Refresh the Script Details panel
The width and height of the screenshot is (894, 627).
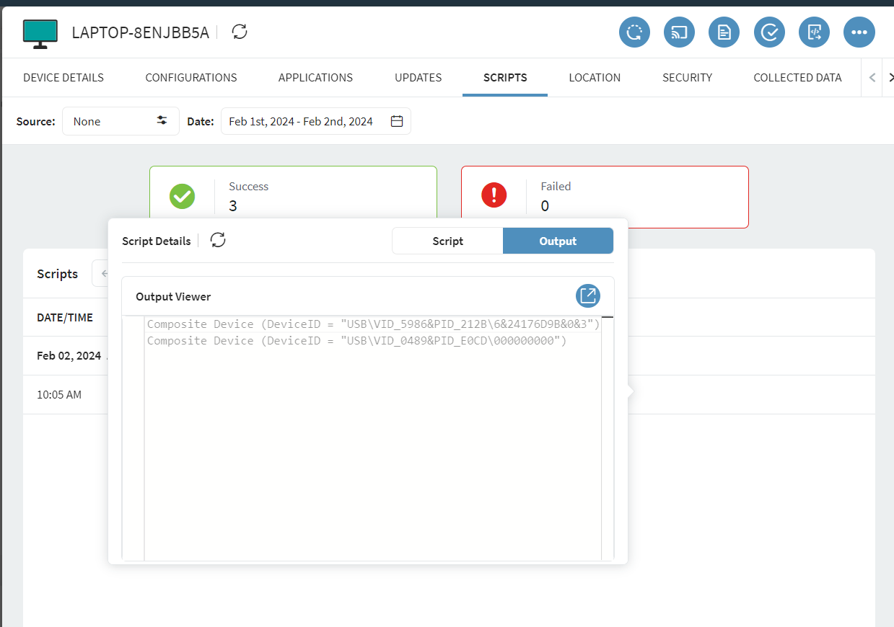(x=218, y=241)
